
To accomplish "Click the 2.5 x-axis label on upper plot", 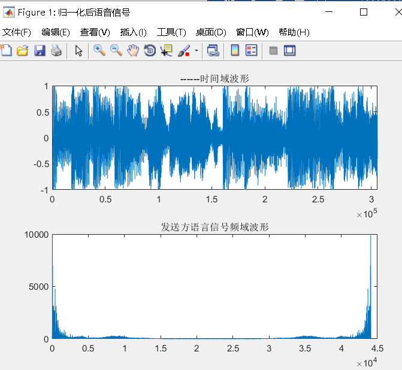I will point(318,199).
